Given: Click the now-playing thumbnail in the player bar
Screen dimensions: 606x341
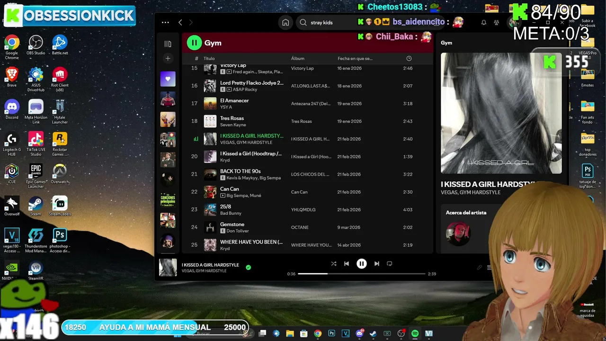Looking at the screenshot, I should [168, 268].
